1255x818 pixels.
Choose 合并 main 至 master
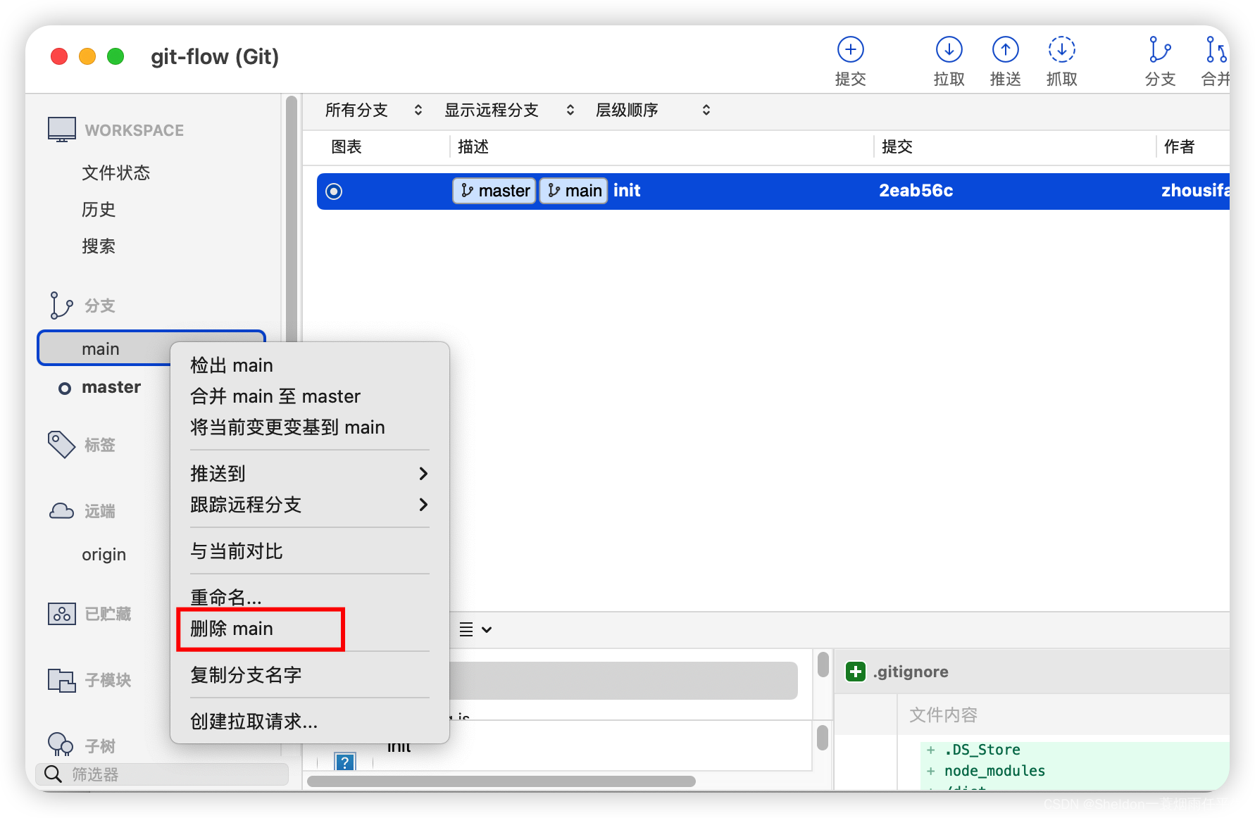tap(309, 396)
